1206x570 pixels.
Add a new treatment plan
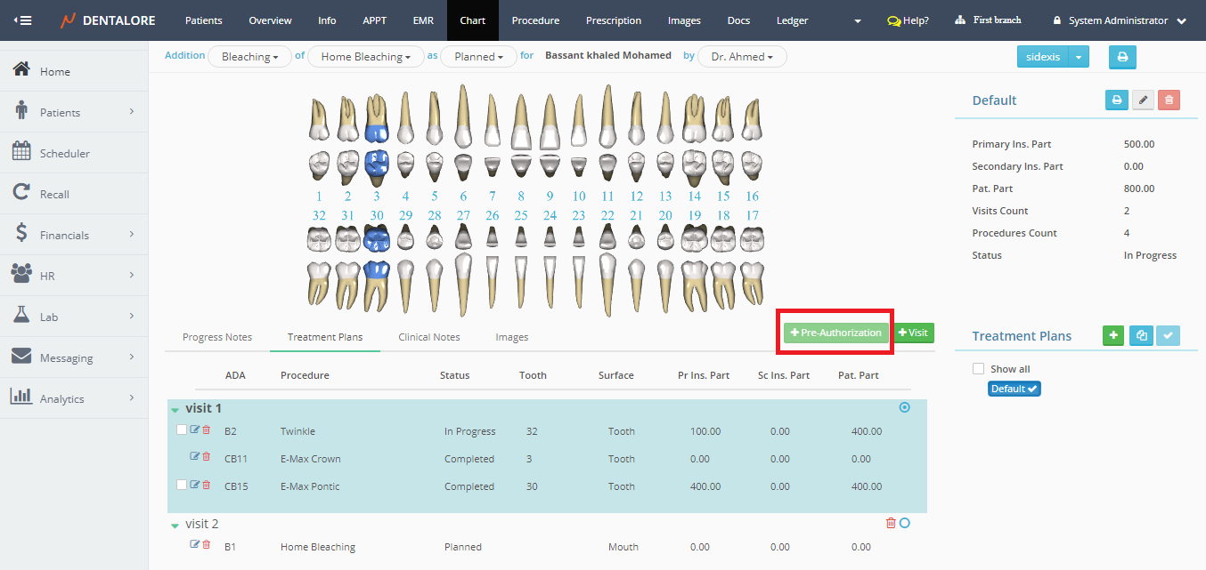pos(1113,335)
